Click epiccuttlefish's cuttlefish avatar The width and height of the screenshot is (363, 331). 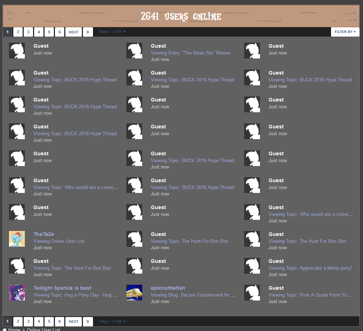(134, 293)
